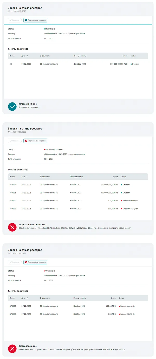Click 'Вид выплаты' column header in request № 118
Image resolution: width=156 pixels, height=359 pixels.
tap(45, 176)
